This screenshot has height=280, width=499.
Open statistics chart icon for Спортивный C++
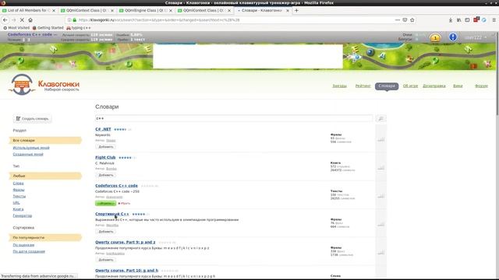point(381,224)
